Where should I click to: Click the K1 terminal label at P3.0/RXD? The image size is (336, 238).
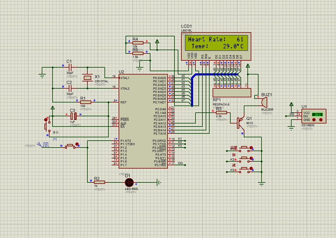pos(180,139)
